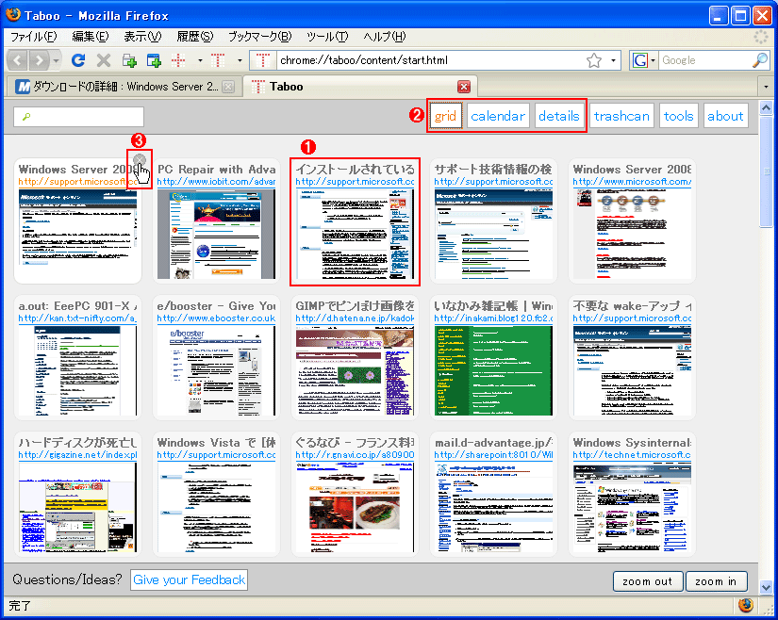Click the Taboo site icon in address bar
Screen dimensions: 778x620
pyautogui.click(x=262, y=60)
